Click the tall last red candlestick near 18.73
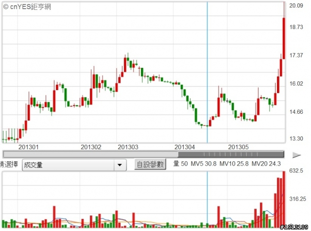The image size is (311, 231). 284,38
